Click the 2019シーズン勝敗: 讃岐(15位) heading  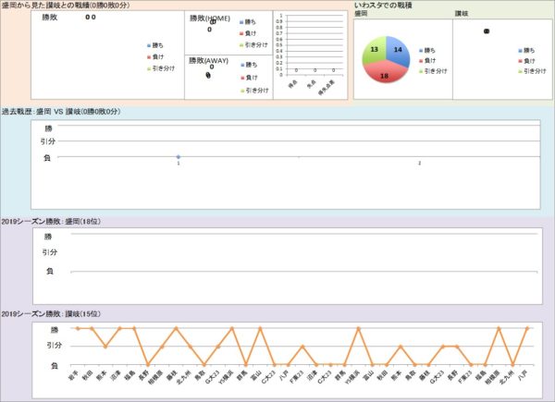tap(51, 314)
